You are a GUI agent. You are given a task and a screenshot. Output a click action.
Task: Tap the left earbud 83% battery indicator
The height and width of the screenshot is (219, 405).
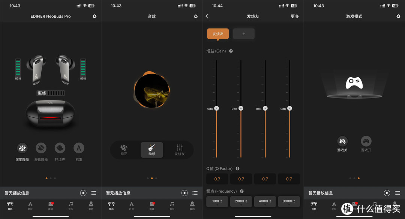click(18, 69)
